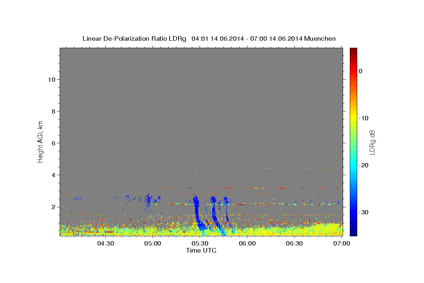Click the 07:00 time tick label
The height and width of the screenshot is (283, 424).
pos(342,244)
